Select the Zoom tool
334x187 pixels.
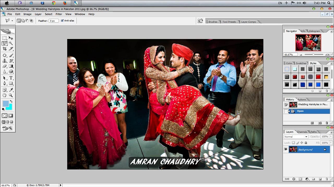11,95
